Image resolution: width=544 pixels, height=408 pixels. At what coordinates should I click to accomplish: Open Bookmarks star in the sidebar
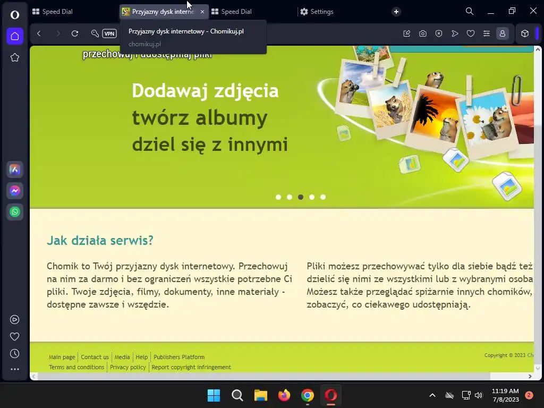(14, 57)
